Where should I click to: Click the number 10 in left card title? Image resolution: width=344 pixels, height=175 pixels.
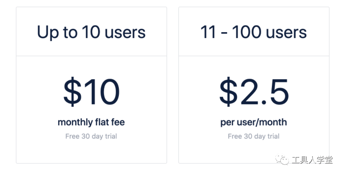coord(91,32)
